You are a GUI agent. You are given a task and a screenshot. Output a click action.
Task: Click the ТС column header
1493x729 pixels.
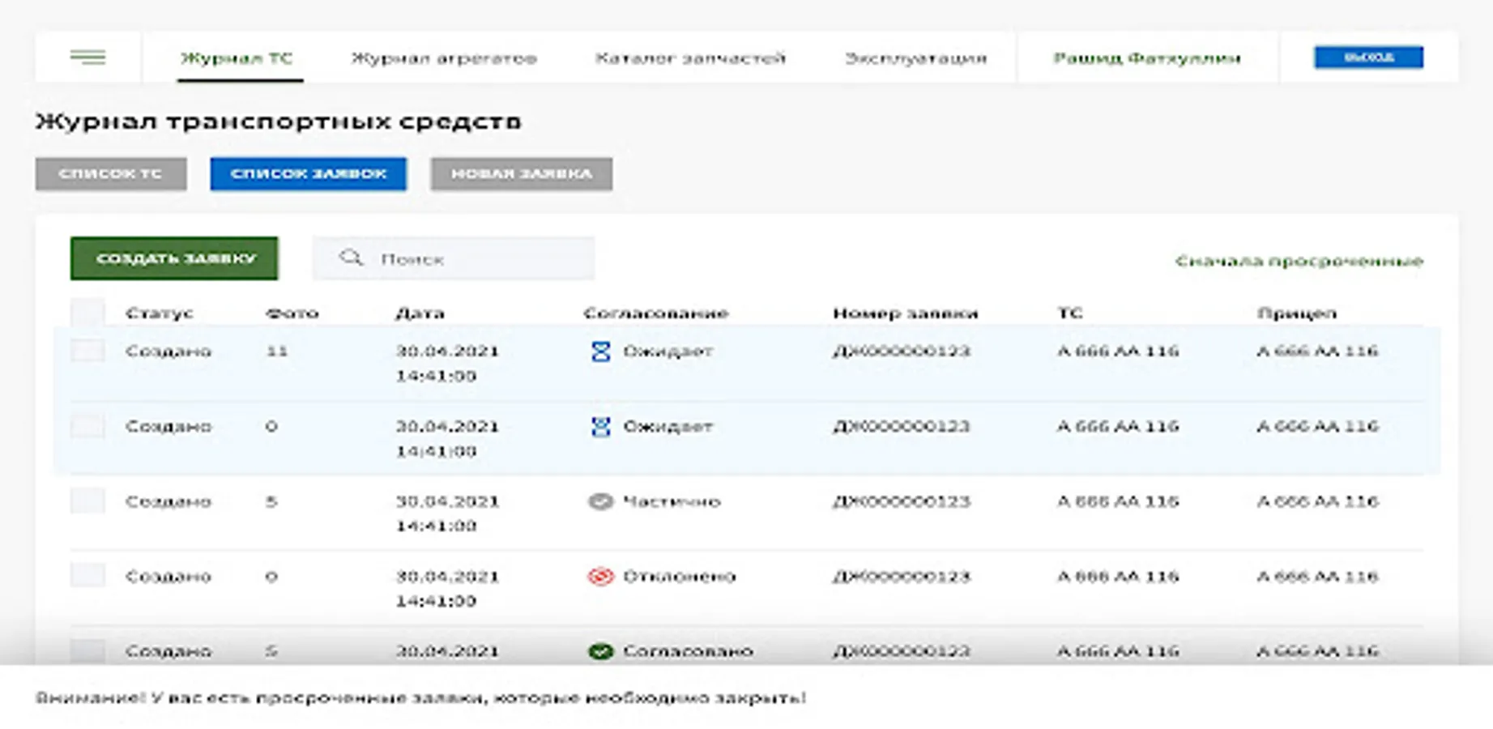tap(1070, 313)
